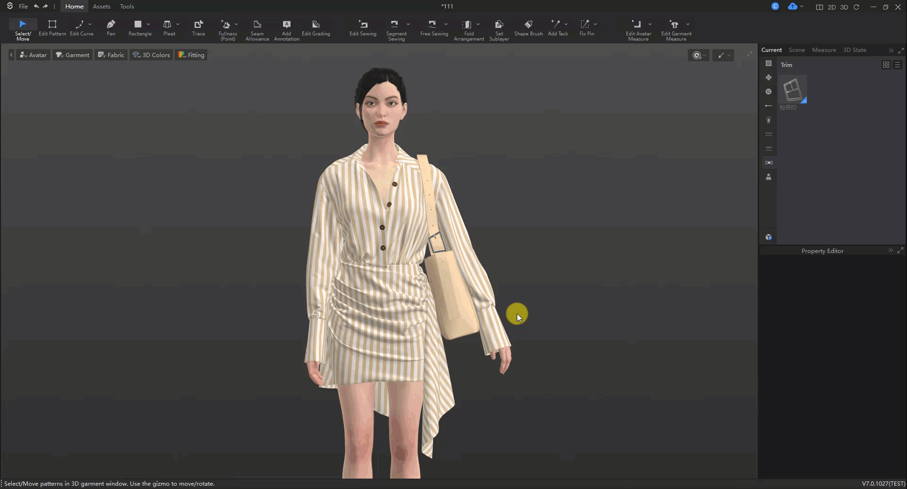The height and width of the screenshot is (489, 907).
Task: Open the Assets menu tab
Action: pyautogui.click(x=102, y=7)
